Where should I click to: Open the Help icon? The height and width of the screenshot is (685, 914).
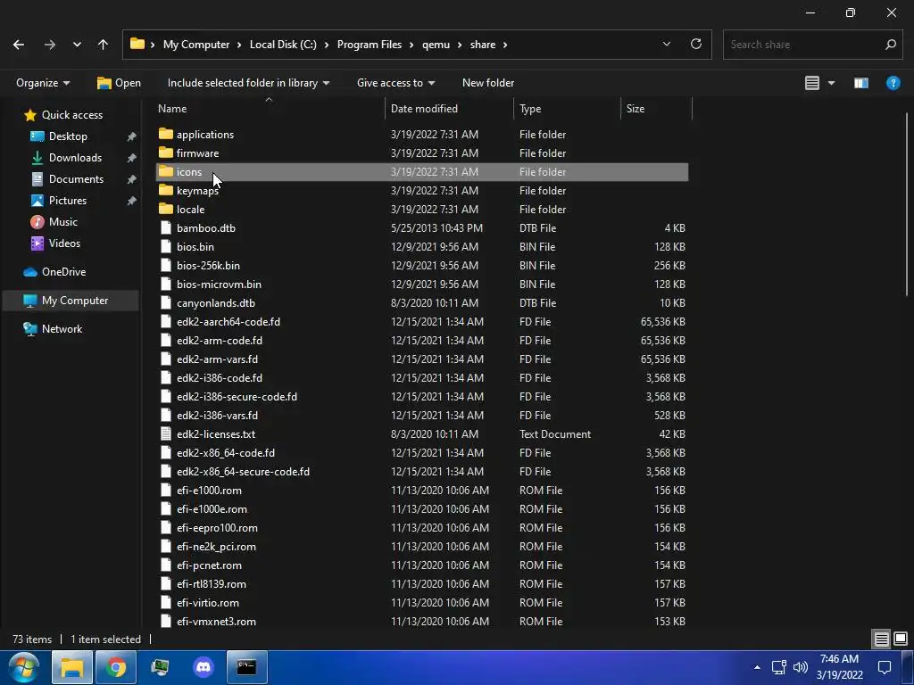pos(893,83)
